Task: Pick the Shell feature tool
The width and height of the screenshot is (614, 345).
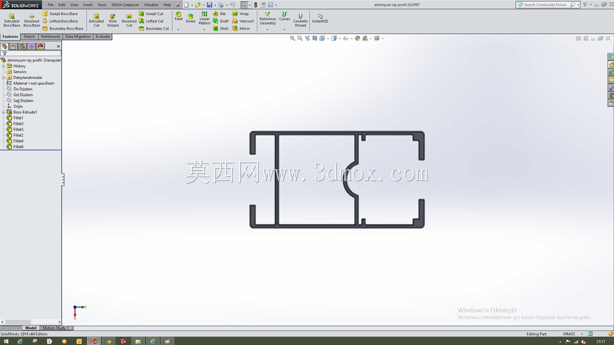Action: [220, 29]
